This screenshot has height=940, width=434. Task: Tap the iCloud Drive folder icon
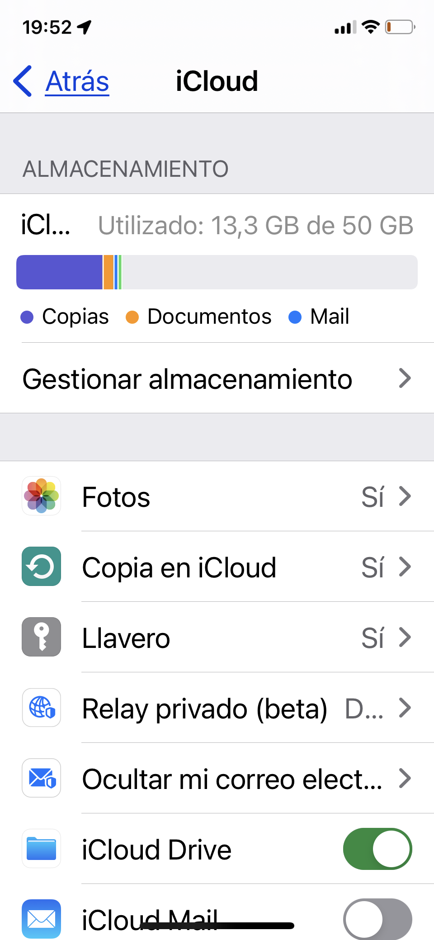(41, 849)
